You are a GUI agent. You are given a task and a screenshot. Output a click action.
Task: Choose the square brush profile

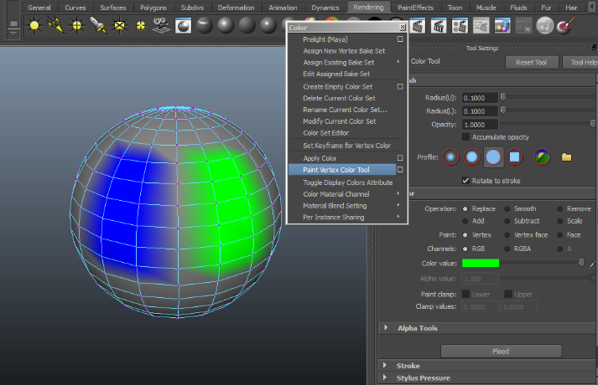515,157
